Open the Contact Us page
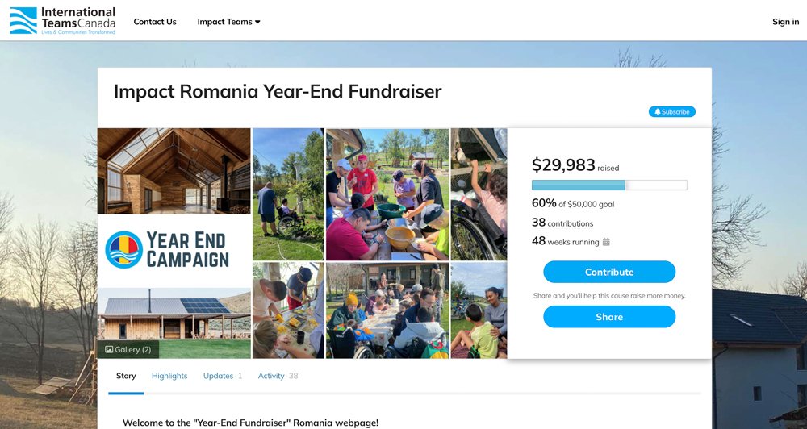Image resolution: width=807 pixels, height=429 pixels. point(155,22)
